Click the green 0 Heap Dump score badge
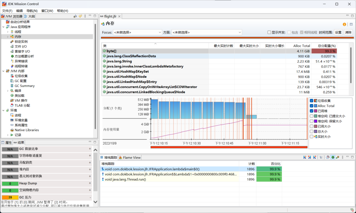Viewport: 356px width, 213px height. [x=10, y=183]
